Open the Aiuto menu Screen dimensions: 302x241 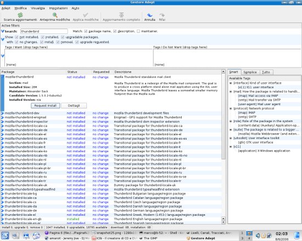click(x=75, y=8)
